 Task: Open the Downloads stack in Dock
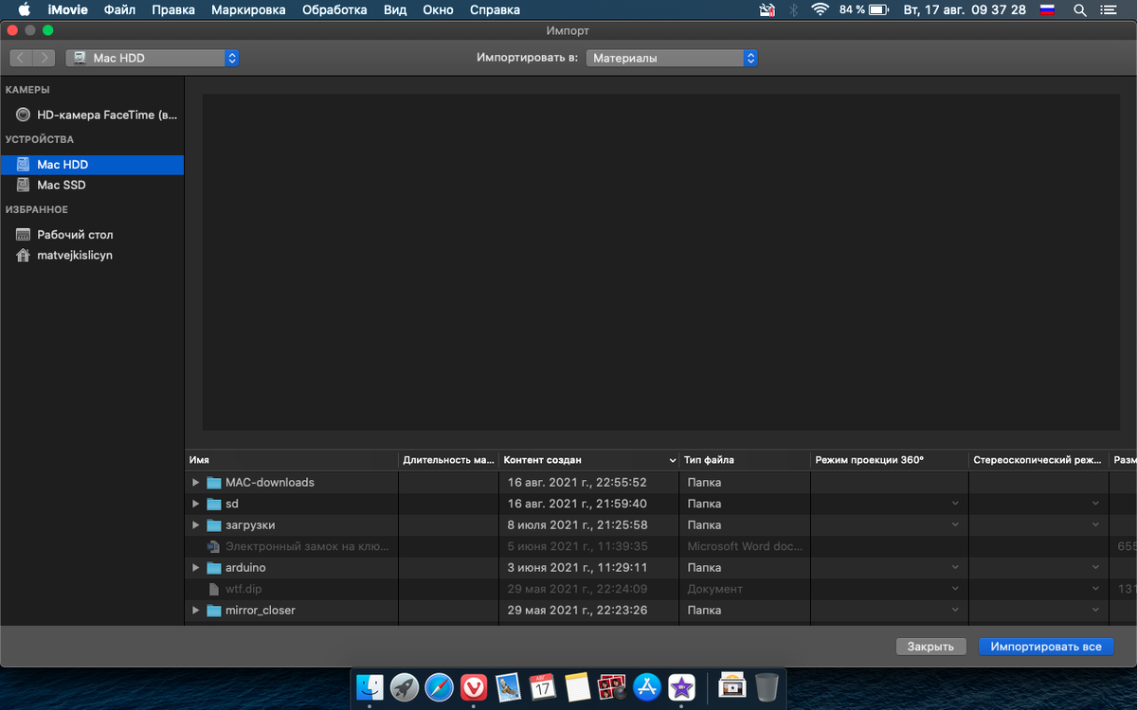click(731, 686)
